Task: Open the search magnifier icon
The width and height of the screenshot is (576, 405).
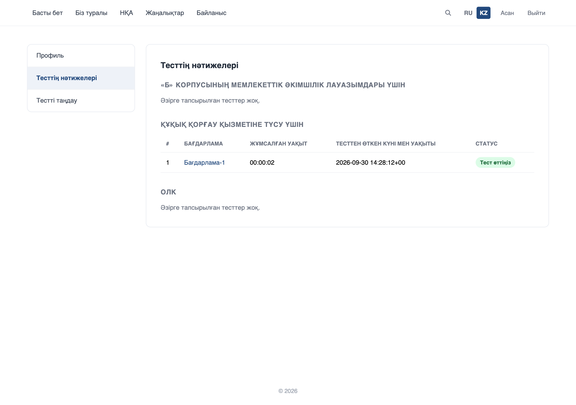Action: [448, 13]
